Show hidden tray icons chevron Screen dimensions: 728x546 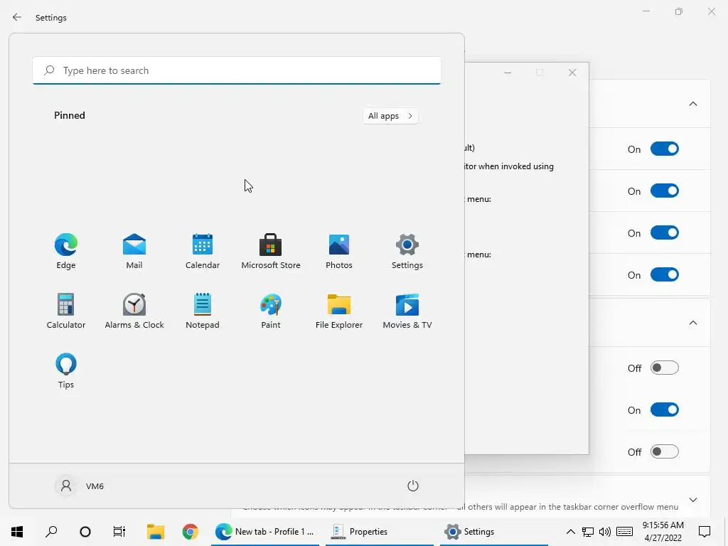[571, 532]
